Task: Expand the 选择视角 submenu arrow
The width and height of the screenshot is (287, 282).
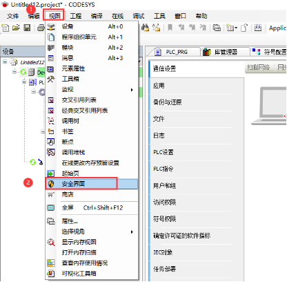Action: 132,232
